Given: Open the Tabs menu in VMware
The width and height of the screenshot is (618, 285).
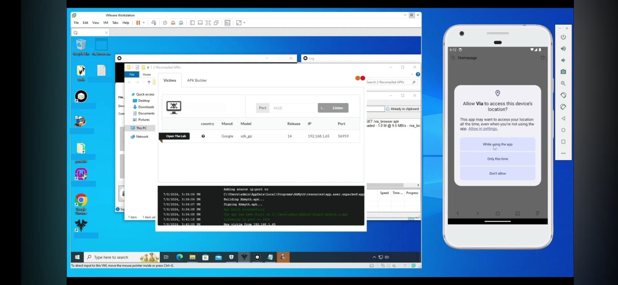Looking at the screenshot, I should (115, 23).
